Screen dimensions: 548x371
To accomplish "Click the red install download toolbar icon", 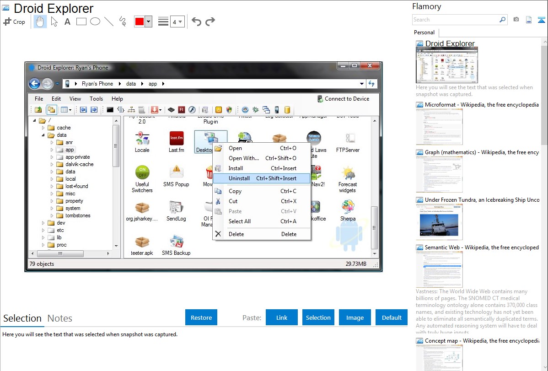I will point(154,110).
